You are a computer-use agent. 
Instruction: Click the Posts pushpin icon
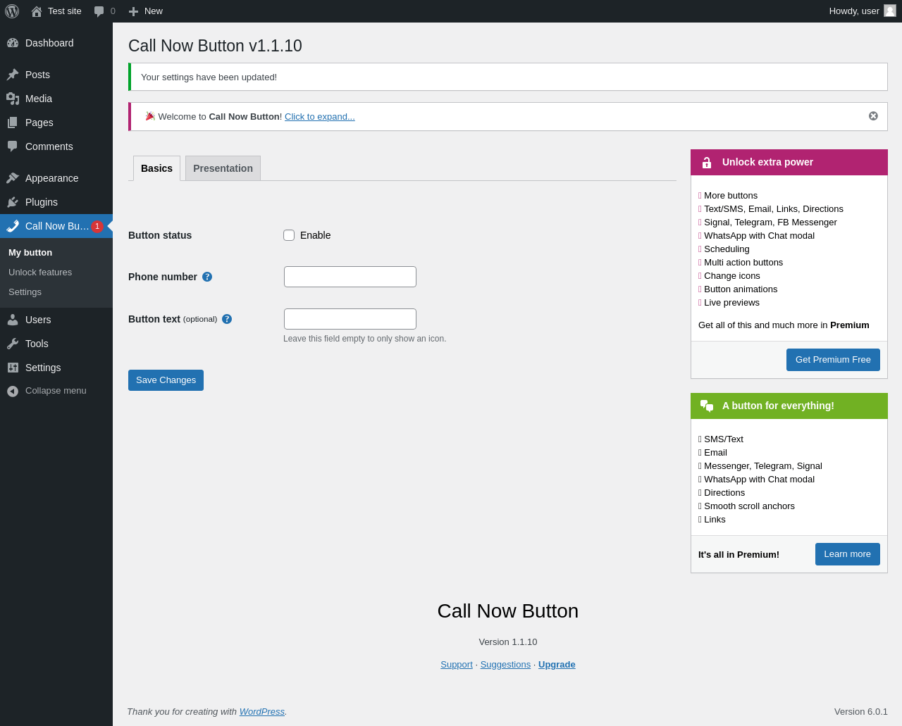pyautogui.click(x=13, y=75)
